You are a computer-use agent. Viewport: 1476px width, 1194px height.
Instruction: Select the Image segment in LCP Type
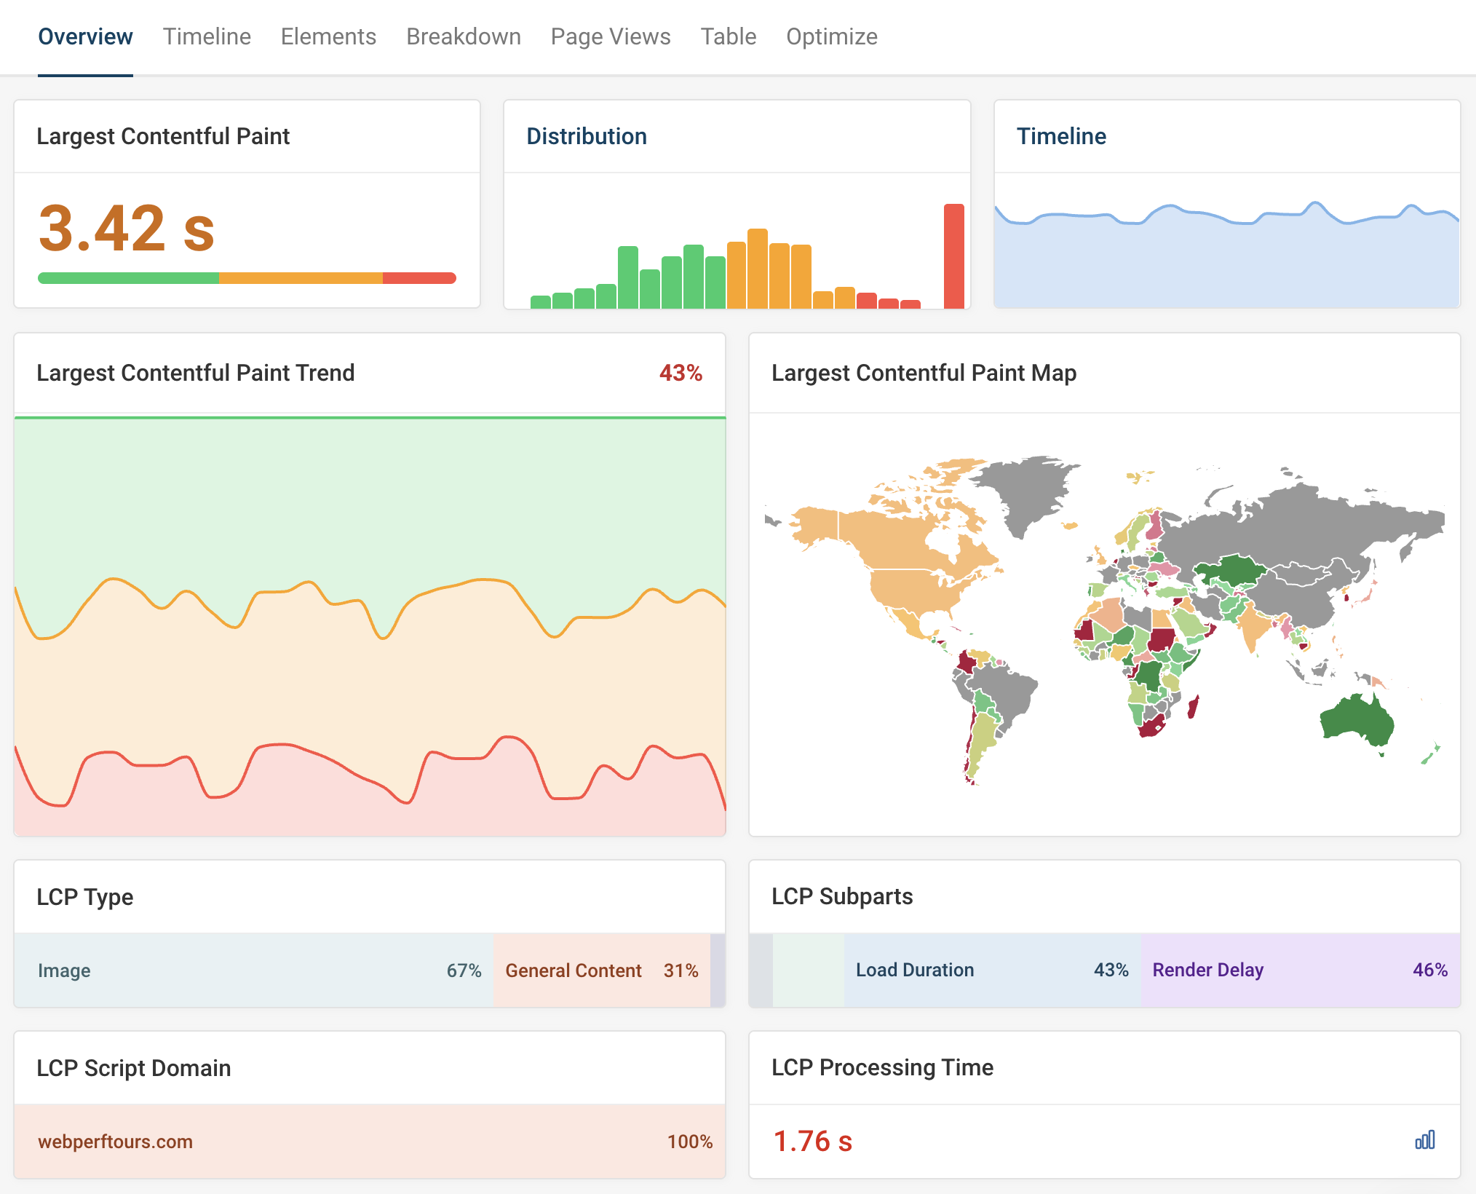point(253,970)
